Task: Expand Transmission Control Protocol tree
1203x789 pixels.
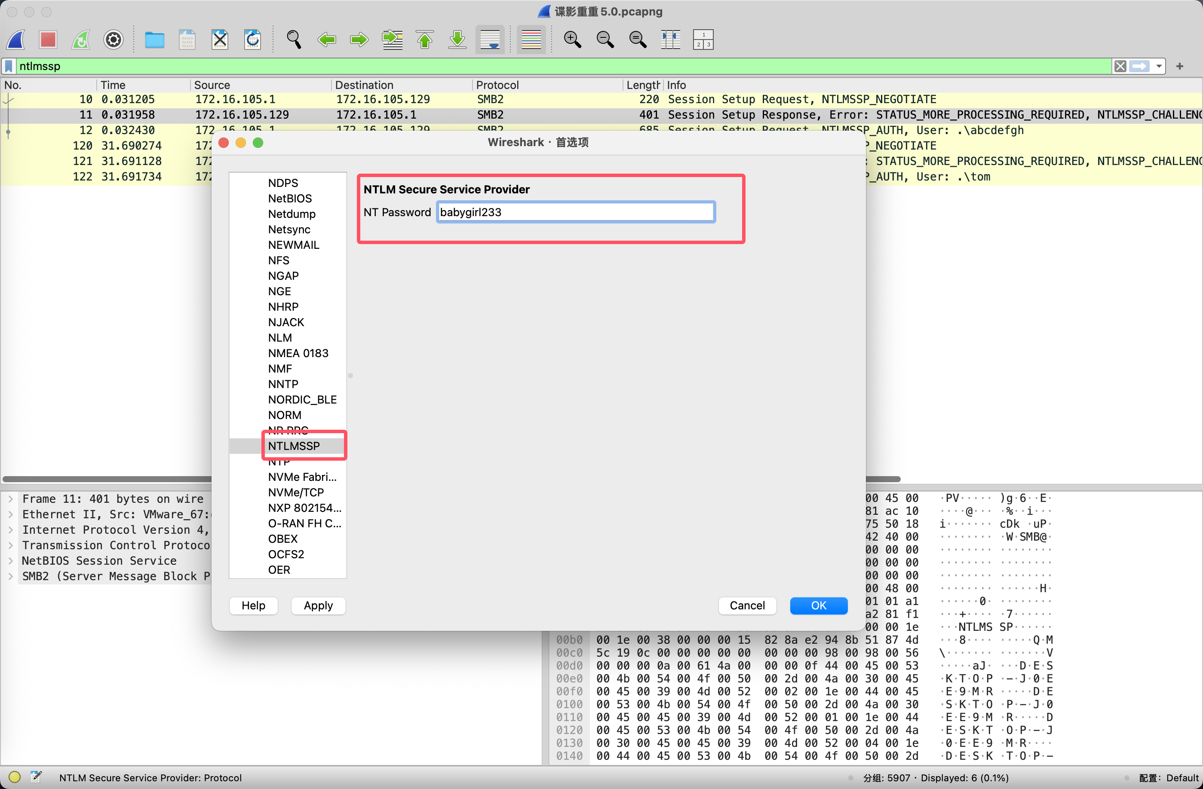Action: (x=11, y=545)
